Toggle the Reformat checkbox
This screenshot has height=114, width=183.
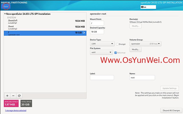116,53
